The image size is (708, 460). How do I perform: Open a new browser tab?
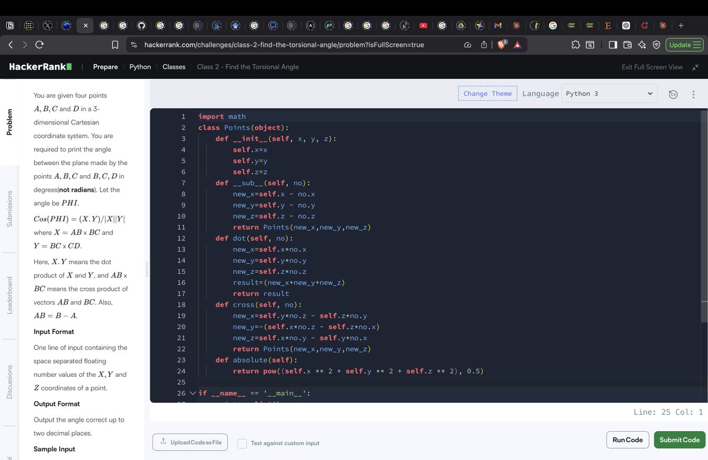[681, 26]
